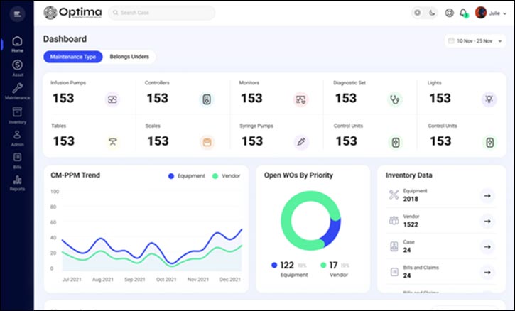Go to Maintenance via the wrench icon
The width and height of the screenshot is (515, 311).
17,91
